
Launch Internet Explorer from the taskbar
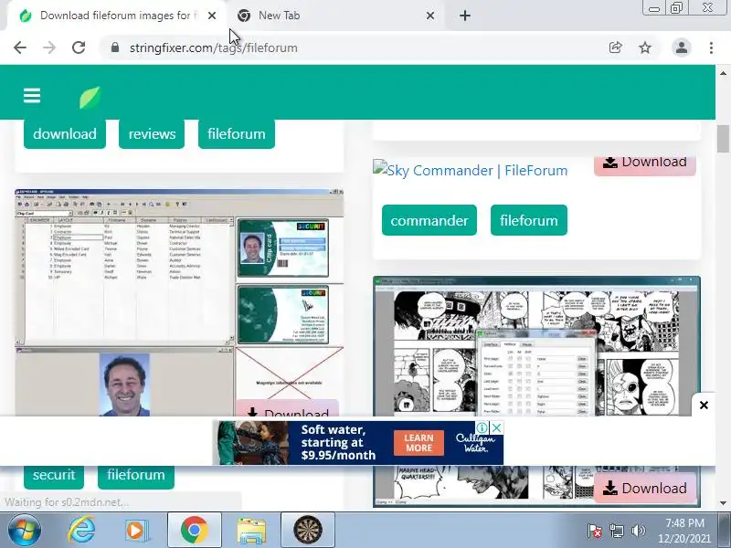[x=81, y=531]
